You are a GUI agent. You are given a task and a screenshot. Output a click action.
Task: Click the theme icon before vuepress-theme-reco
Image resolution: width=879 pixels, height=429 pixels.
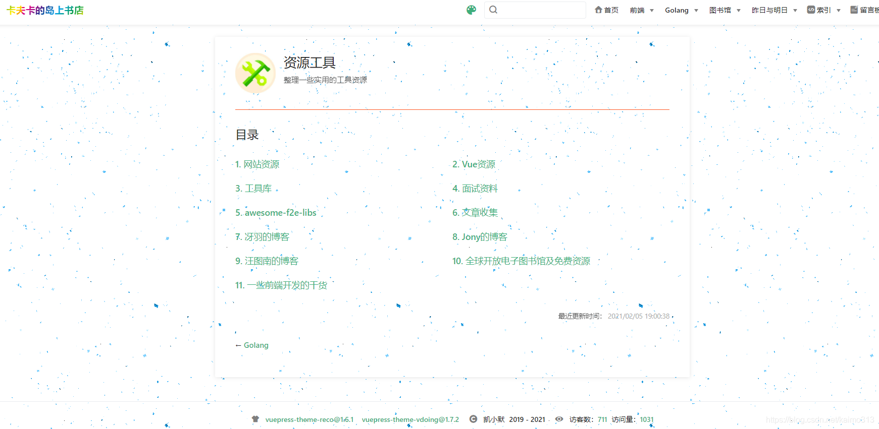click(255, 419)
